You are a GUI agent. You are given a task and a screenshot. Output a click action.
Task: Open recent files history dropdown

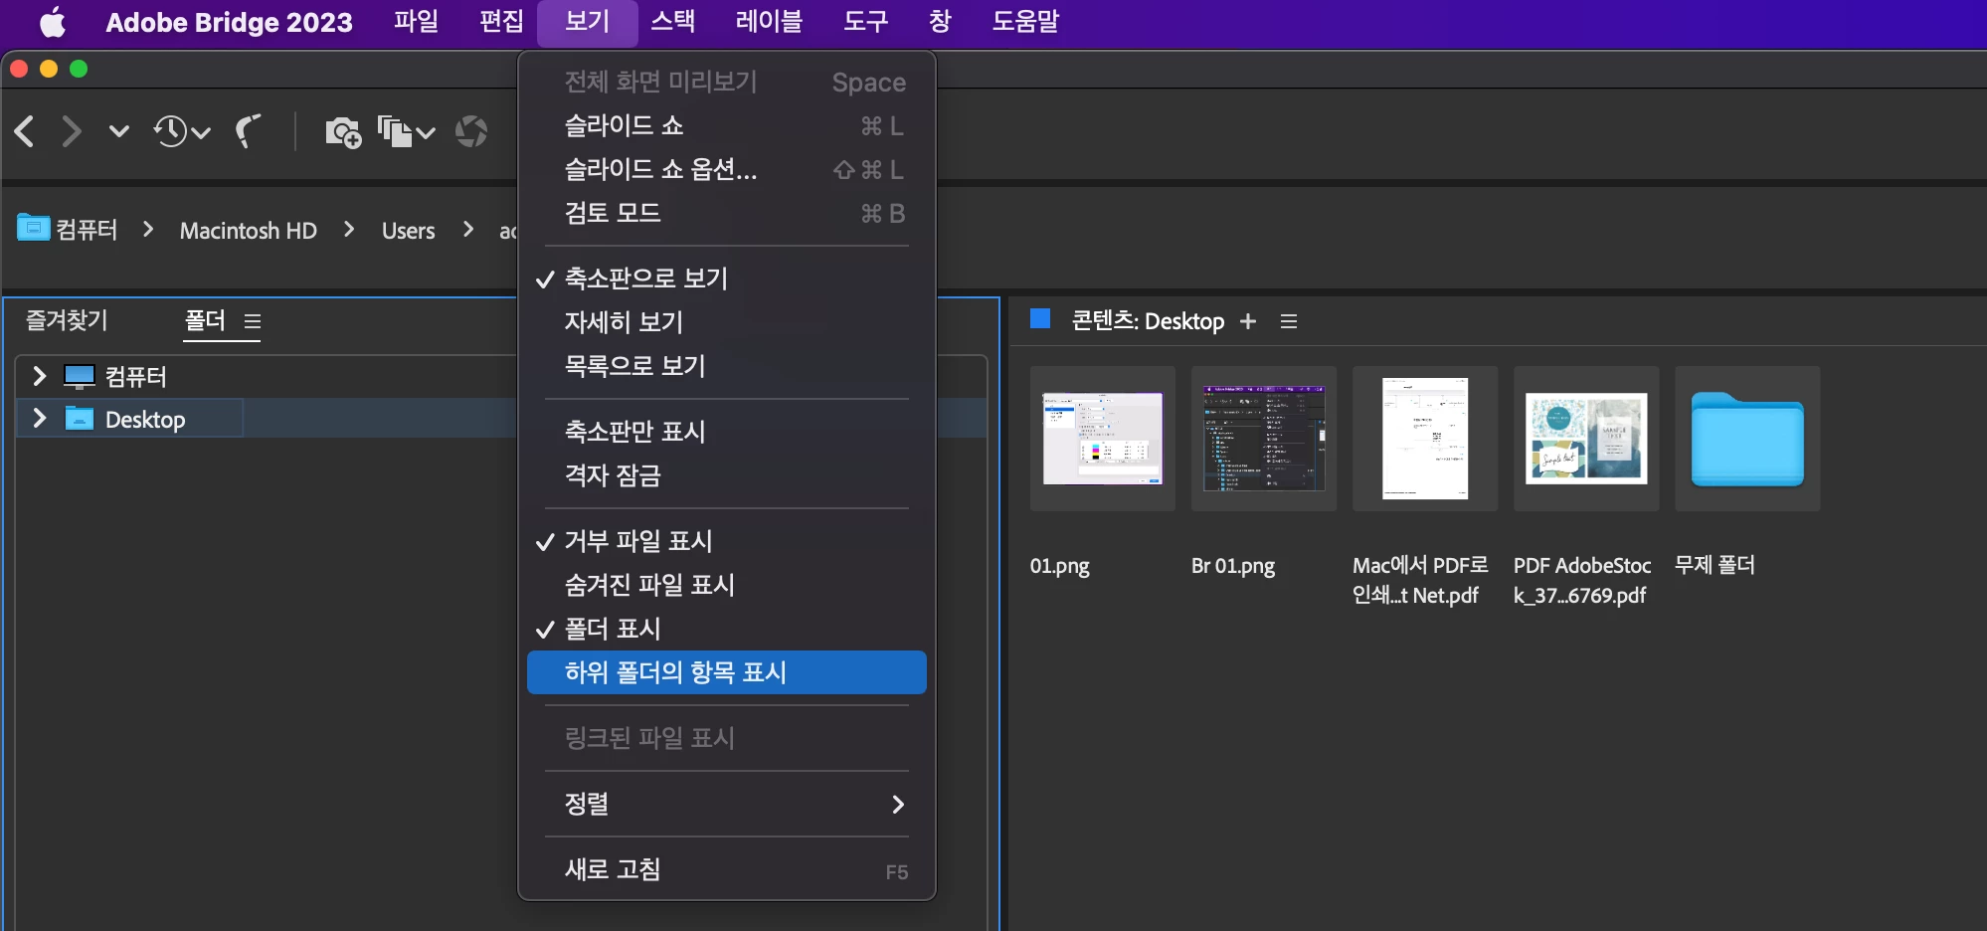[181, 131]
